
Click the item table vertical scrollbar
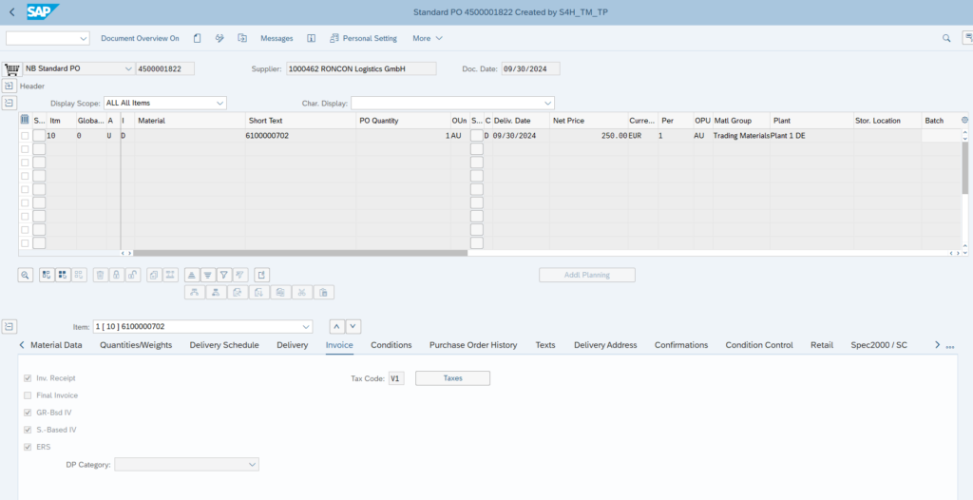[x=964, y=167]
